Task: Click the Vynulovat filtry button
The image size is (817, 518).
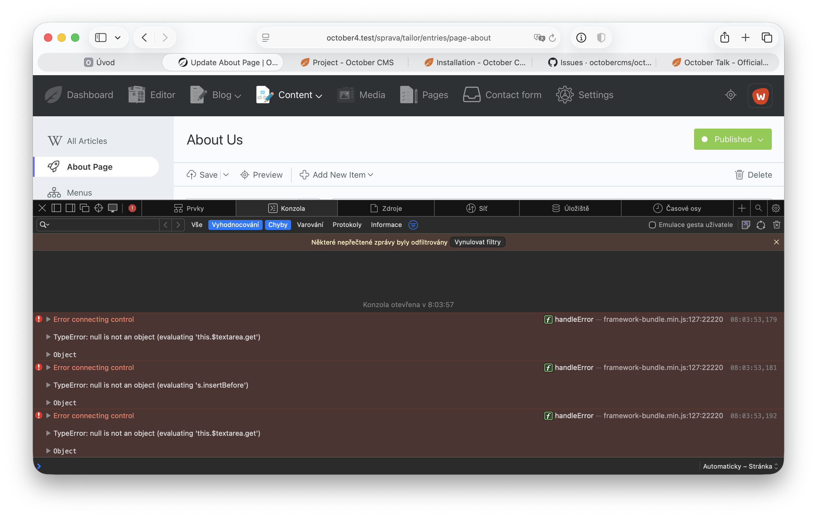Action: click(477, 242)
